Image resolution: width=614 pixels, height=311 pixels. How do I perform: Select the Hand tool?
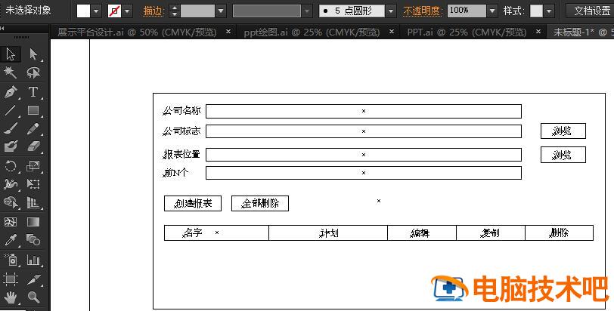[x=11, y=297]
